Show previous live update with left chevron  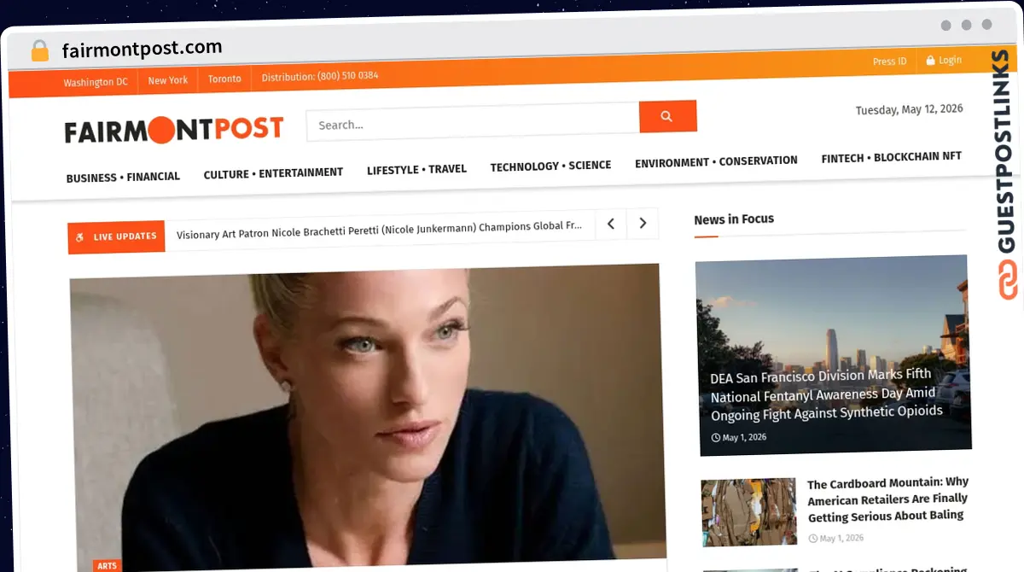coord(611,224)
